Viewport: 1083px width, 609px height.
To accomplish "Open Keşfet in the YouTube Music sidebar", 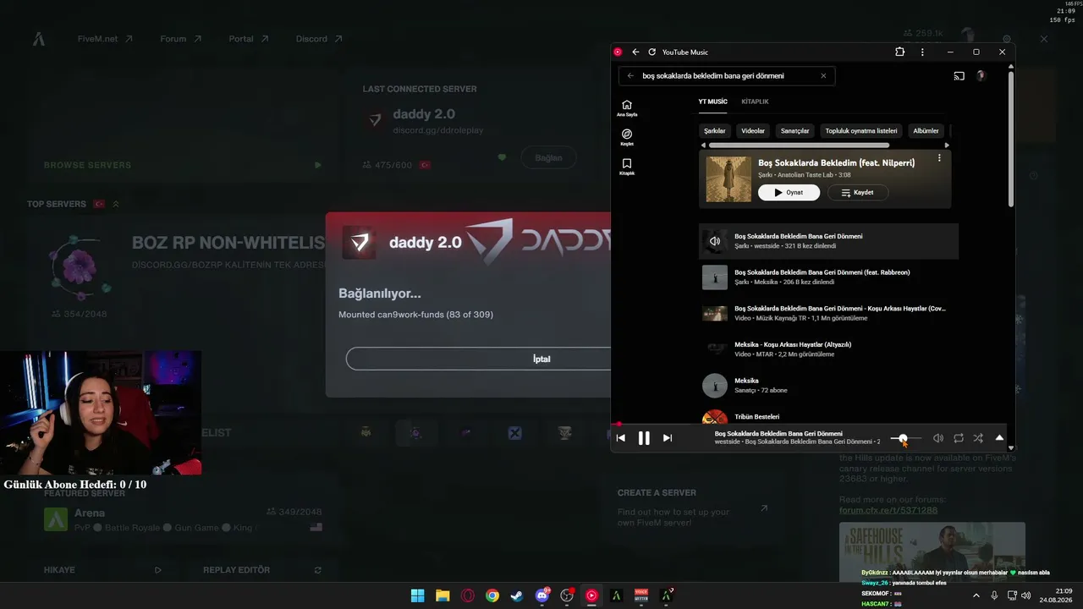I will [x=627, y=138].
